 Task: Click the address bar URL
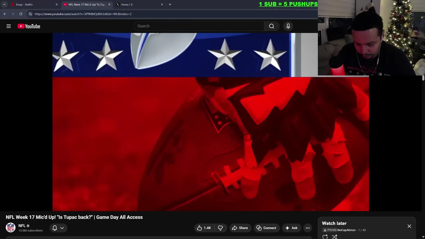[x=83, y=14]
